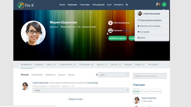
Task: Select Друзья activity subtab
Action: 62,75
